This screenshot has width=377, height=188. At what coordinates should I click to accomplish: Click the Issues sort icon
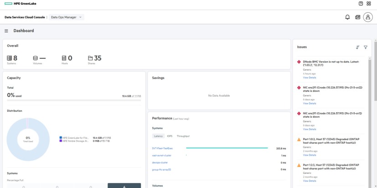pos(357,47)
